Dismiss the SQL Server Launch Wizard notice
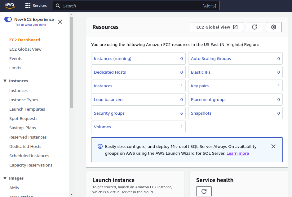292x197 pixels. coord(273,146)
